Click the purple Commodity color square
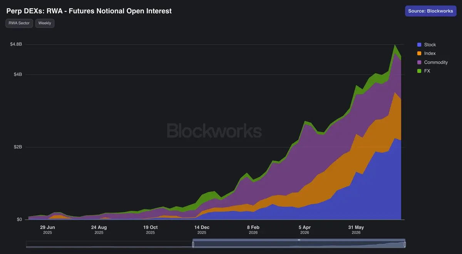Screen dimensions: 462x254 [x=419, y=62]
